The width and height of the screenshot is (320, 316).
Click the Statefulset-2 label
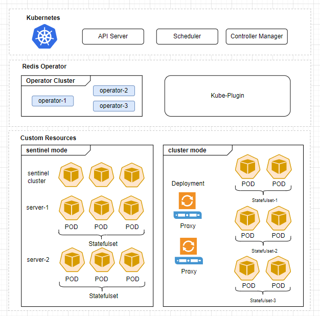coord(264,251)
